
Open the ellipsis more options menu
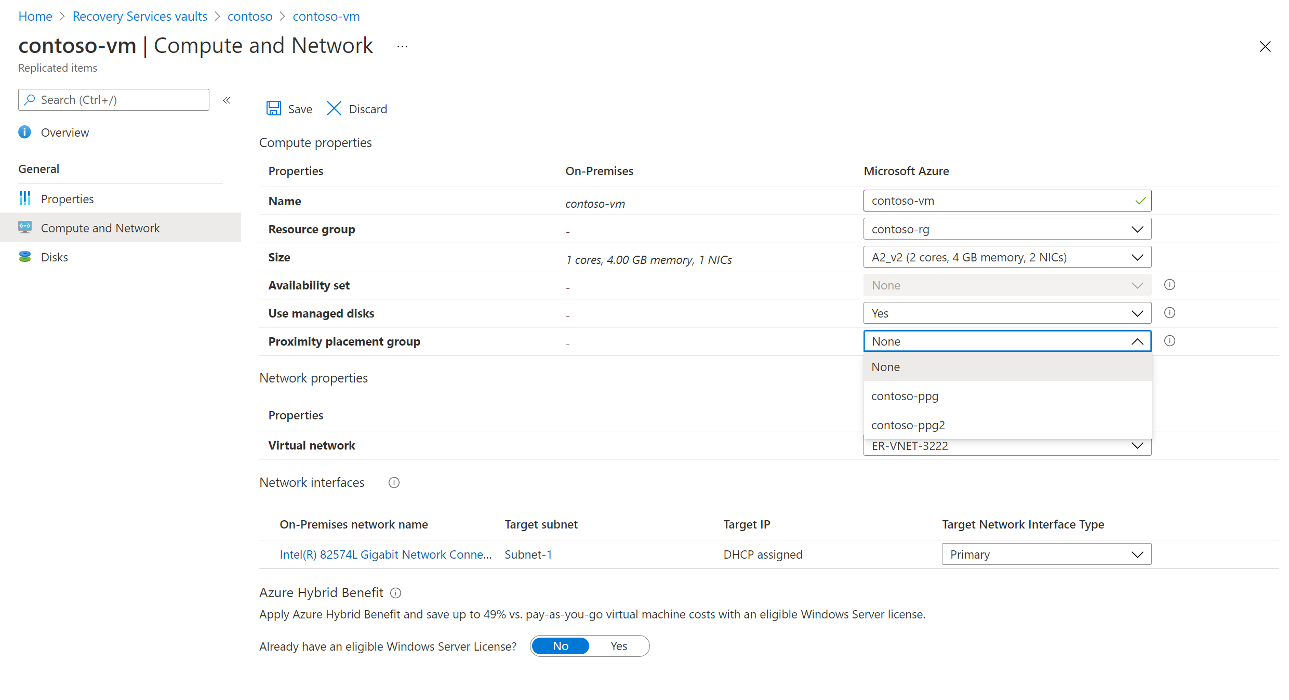pyautogui.click(x=402, y=47)
